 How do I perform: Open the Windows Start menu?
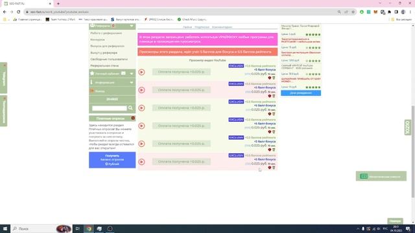(x=5, y=228)
